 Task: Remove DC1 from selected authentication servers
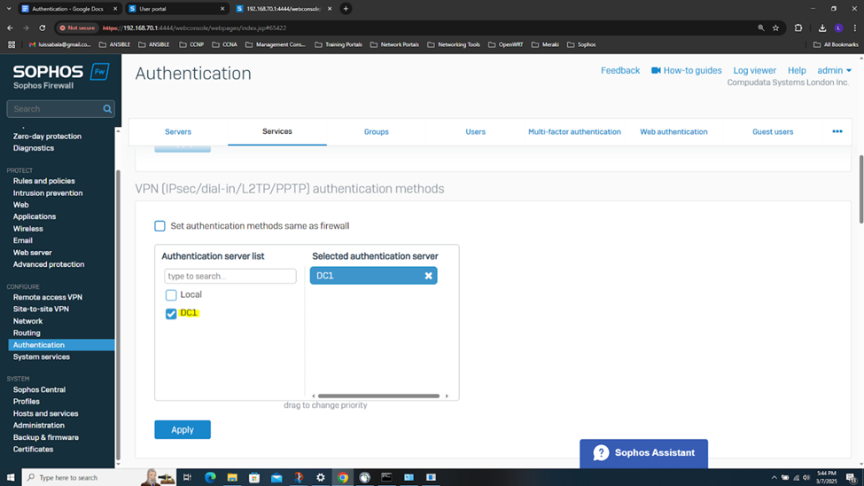pyautogui.click(x=428, y=276)
